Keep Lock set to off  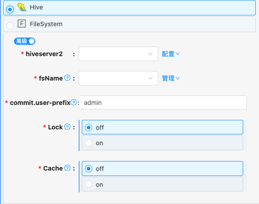click(162, 127)
